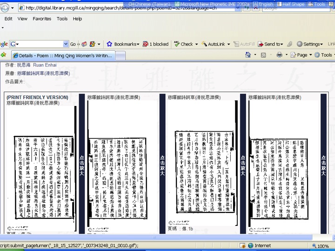Open the Favorites menu
The height and width of the screenshot is (251, 335).
click(42, 19)
